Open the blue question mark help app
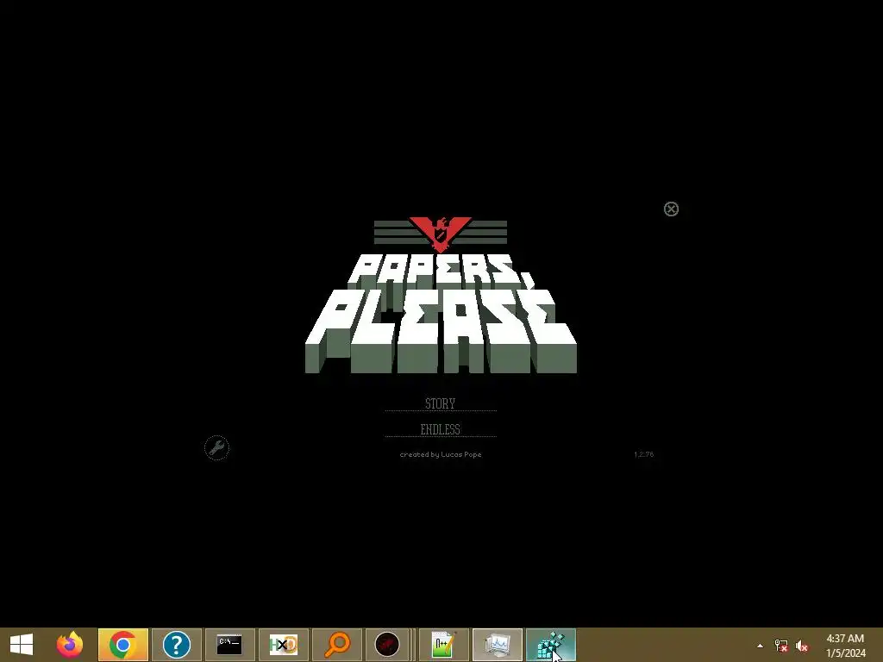The image size is (883, 662). 176,645
